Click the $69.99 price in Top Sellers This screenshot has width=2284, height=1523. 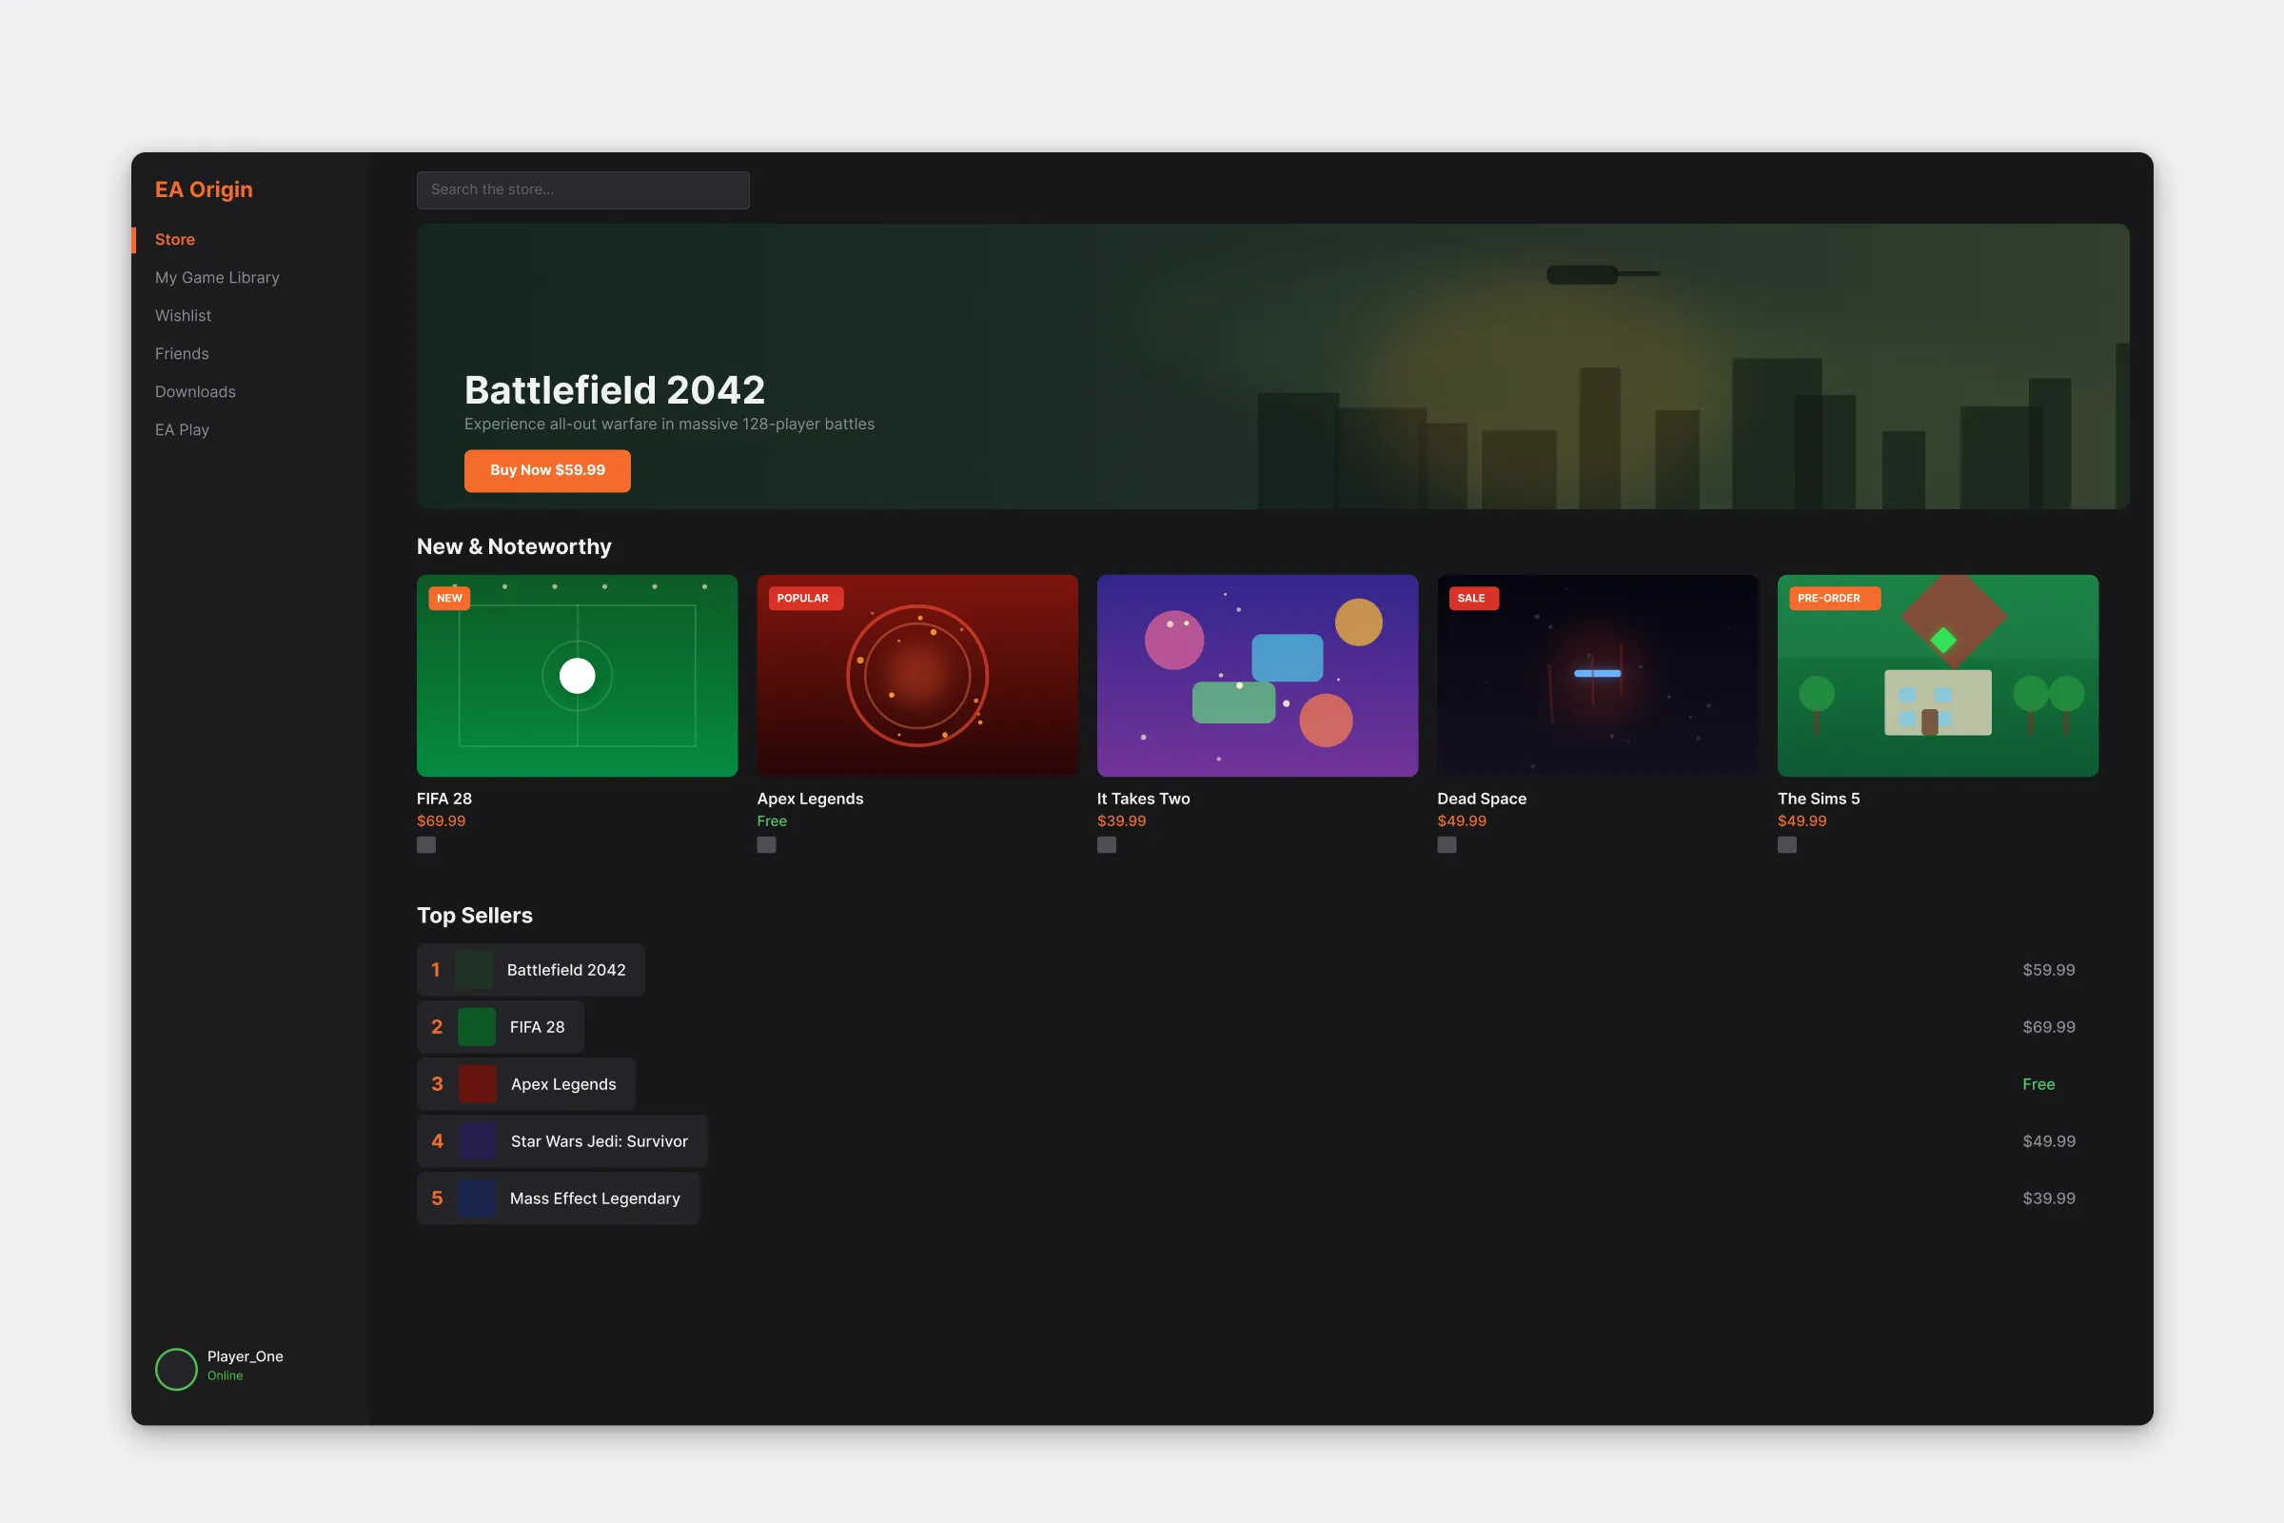[x=2048, y=1027]
